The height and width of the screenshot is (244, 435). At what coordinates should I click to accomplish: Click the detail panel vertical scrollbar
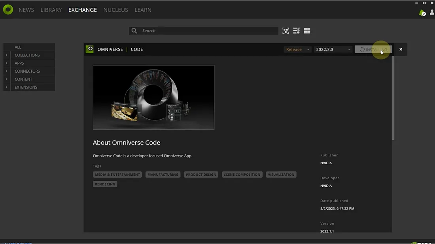tap(393, 99)
